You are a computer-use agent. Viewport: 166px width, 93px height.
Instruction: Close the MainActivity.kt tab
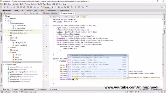[x=74, y=13]
